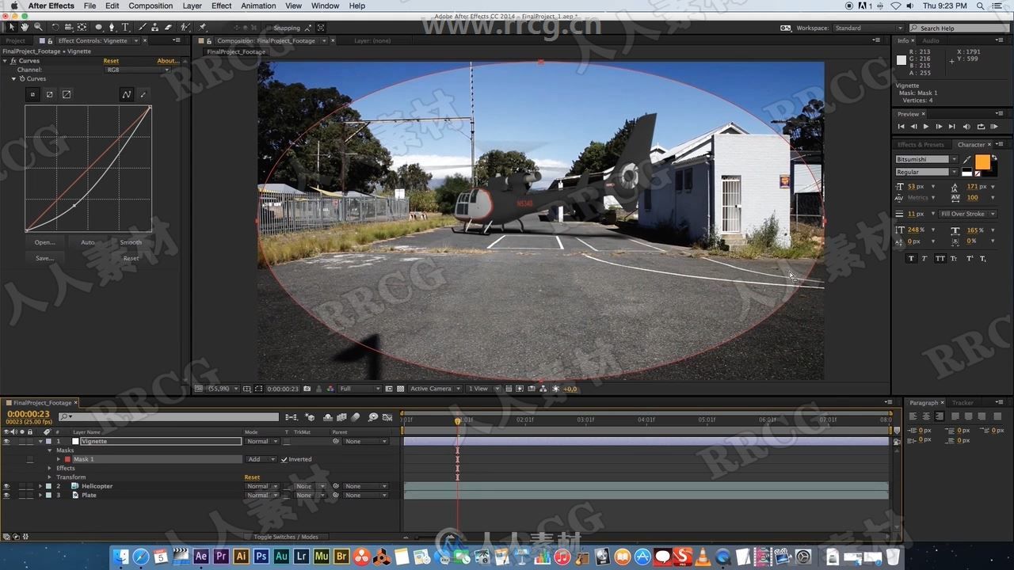
Task: Select the Pen tool
Action: pos(112,27)
